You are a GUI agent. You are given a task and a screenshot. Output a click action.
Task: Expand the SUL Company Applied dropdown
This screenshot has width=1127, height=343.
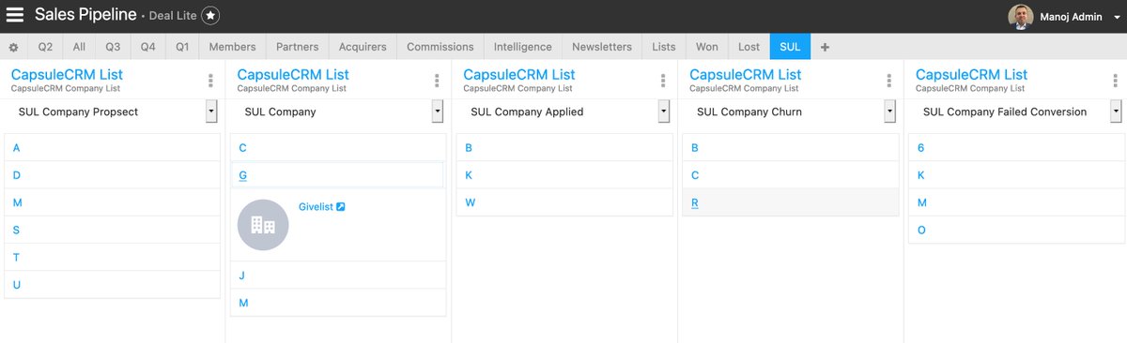[x=664, y=112]
